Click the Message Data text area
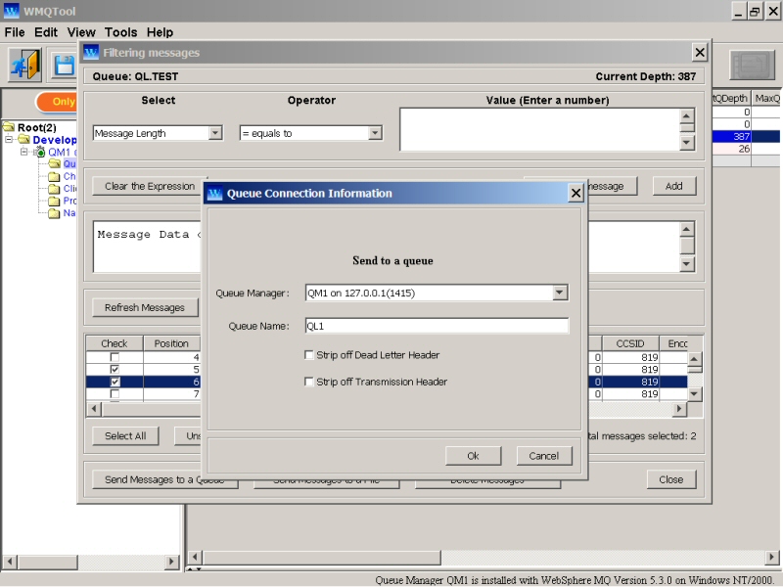The width and height of the screenshot is (783, 587). pyautogui.click(x=148, y=248)
